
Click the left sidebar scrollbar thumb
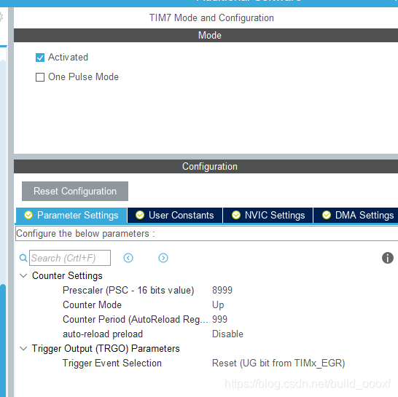pyautogui.click(x=3, y=341)
